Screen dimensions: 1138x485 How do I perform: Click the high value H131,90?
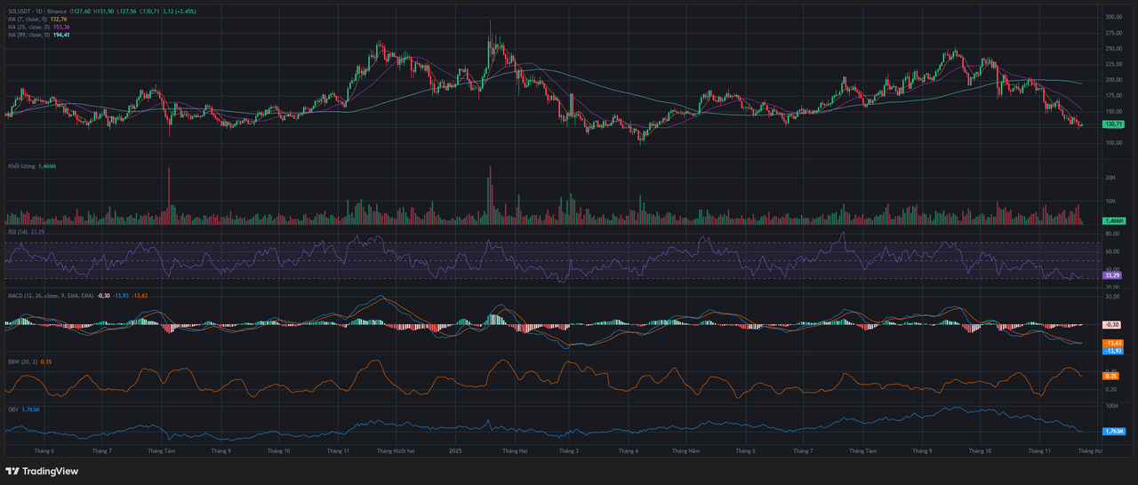pos(103,12)
